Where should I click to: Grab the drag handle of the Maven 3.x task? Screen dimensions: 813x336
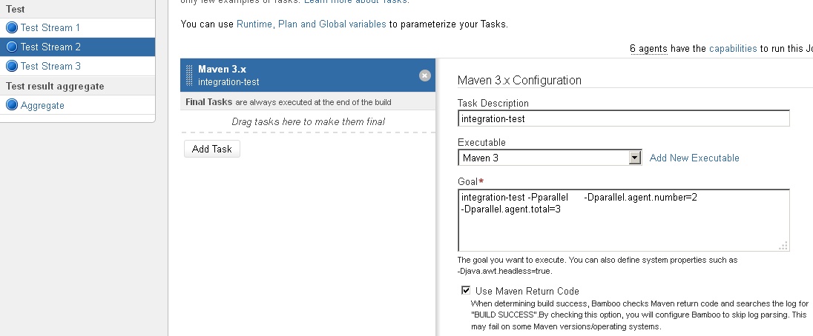188,75
